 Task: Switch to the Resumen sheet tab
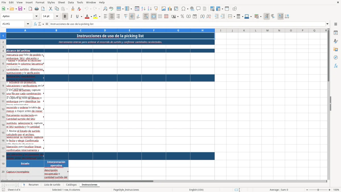tap(34, 185)
